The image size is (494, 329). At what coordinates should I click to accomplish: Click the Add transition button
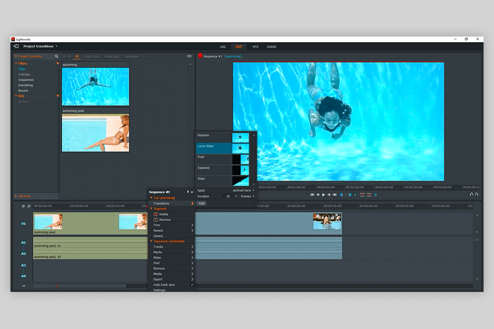click(202, 203)
